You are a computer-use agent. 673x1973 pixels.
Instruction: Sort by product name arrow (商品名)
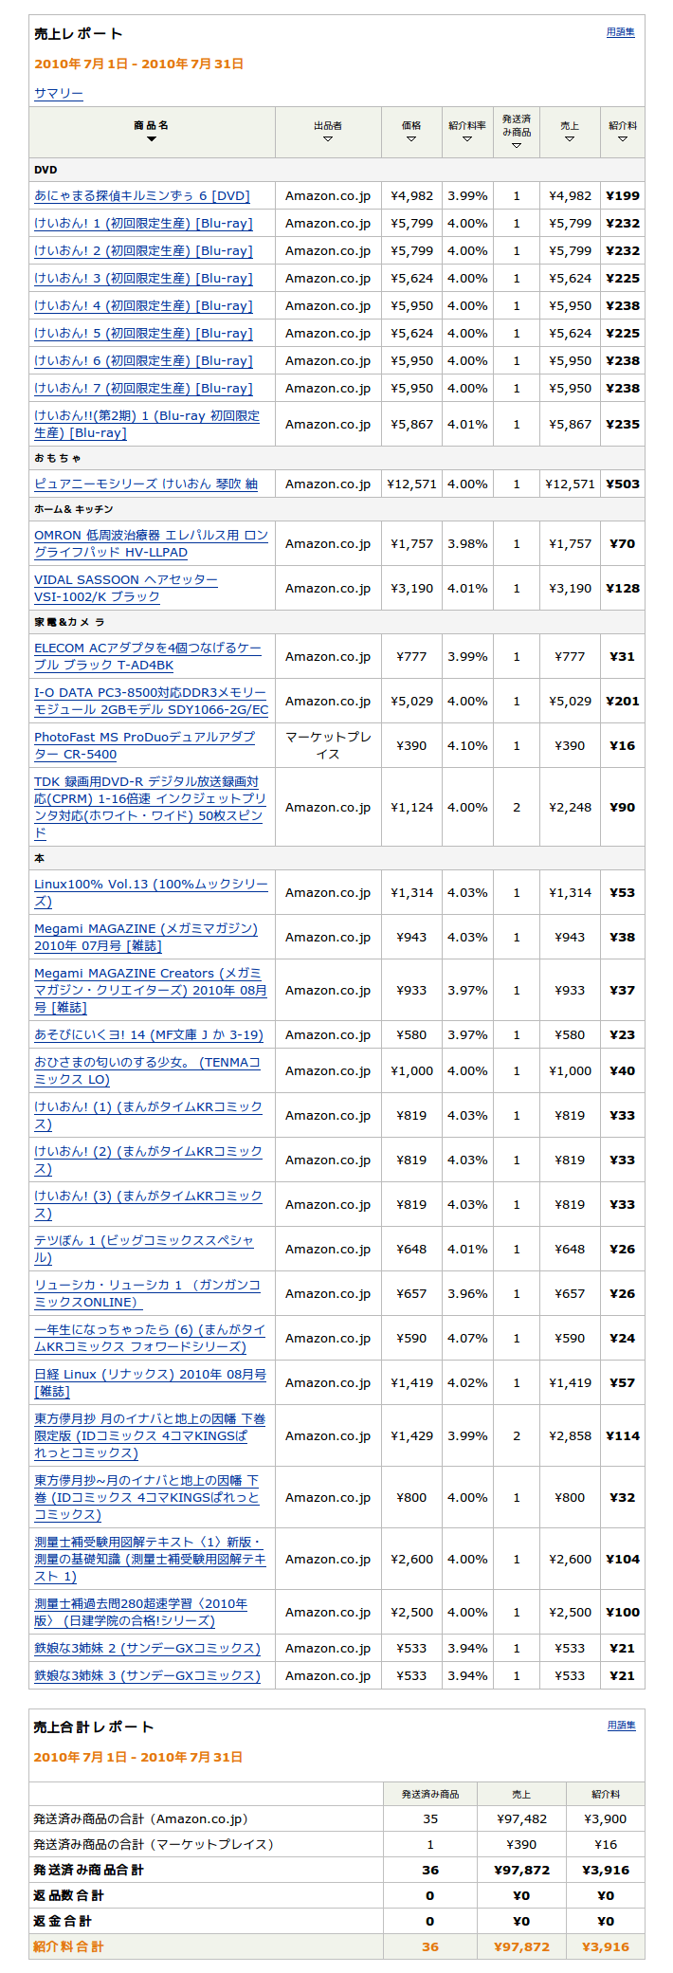pos(152,139)
